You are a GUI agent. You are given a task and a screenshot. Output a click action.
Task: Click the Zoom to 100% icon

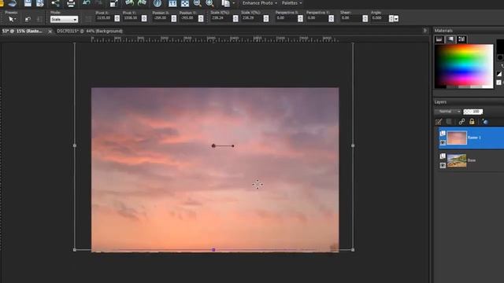(172, 3)
